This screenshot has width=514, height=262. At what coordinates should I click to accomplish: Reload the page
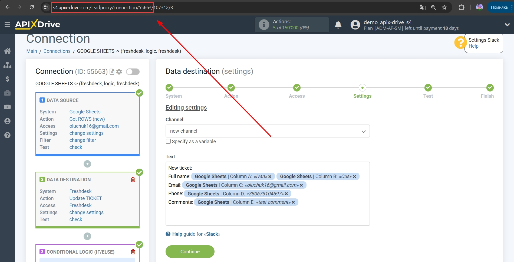click(x=32, y=7)
